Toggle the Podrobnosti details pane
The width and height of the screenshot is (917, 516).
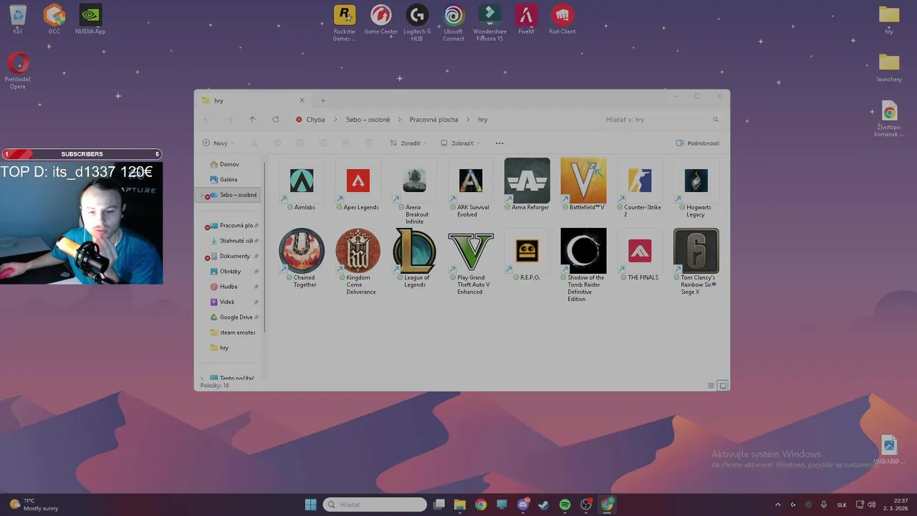[x=698, y=143]
